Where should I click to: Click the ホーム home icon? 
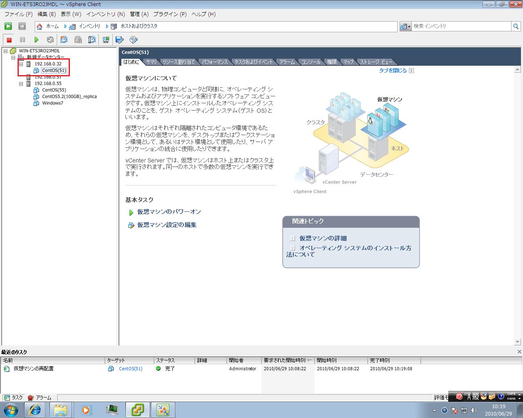(x=40, y=26)
